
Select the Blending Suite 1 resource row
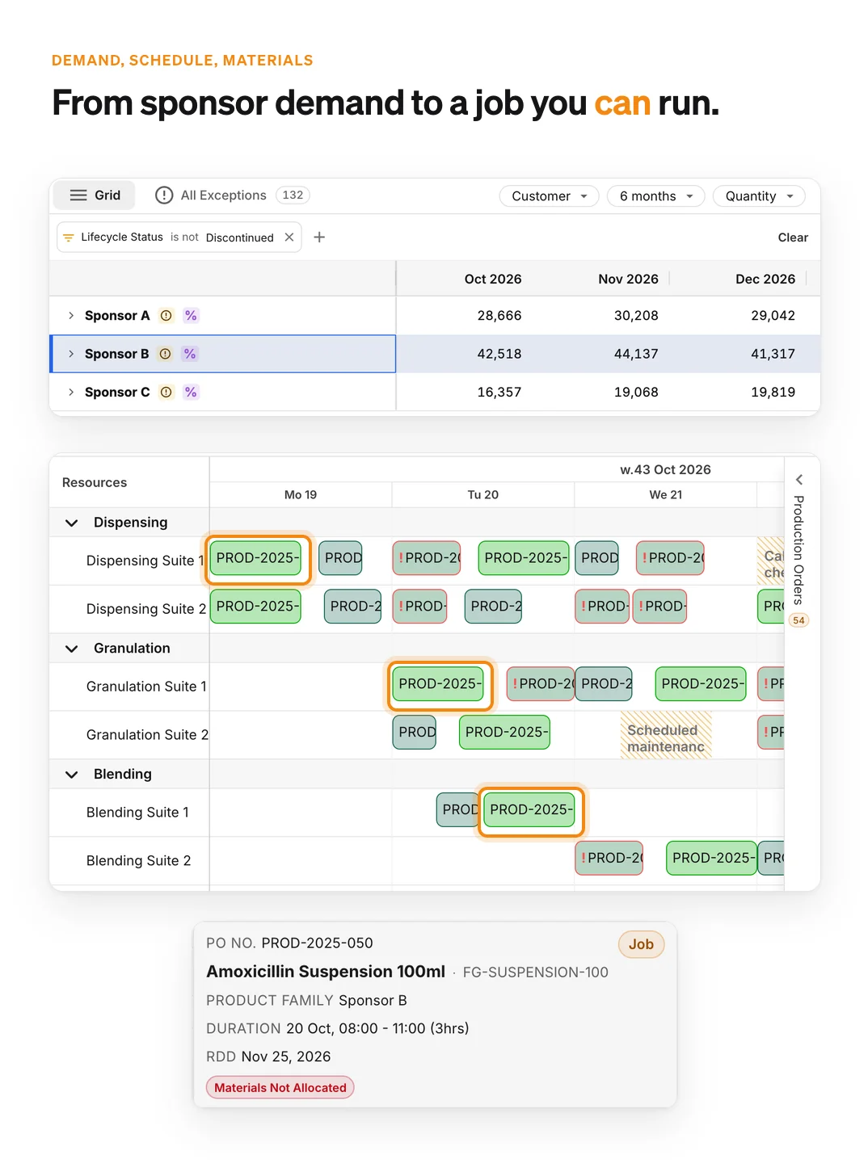pyautogui.click(x=129, y=813)
